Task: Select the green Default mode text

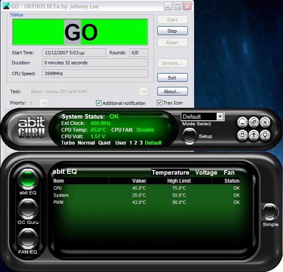Action: click(153, 142)
